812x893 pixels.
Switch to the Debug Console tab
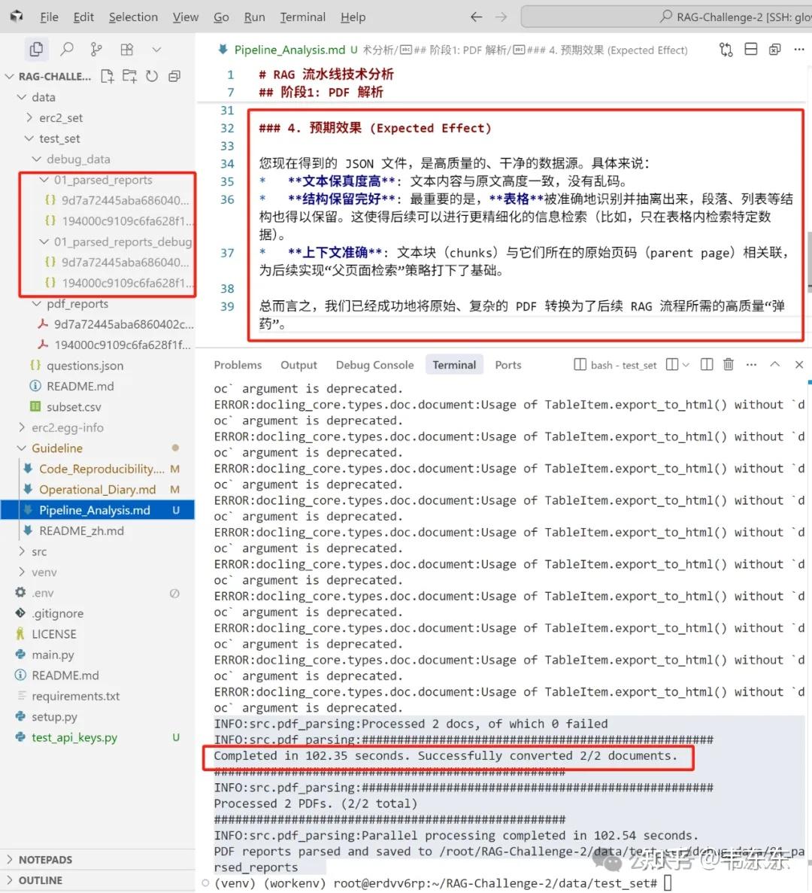[374, 364]
